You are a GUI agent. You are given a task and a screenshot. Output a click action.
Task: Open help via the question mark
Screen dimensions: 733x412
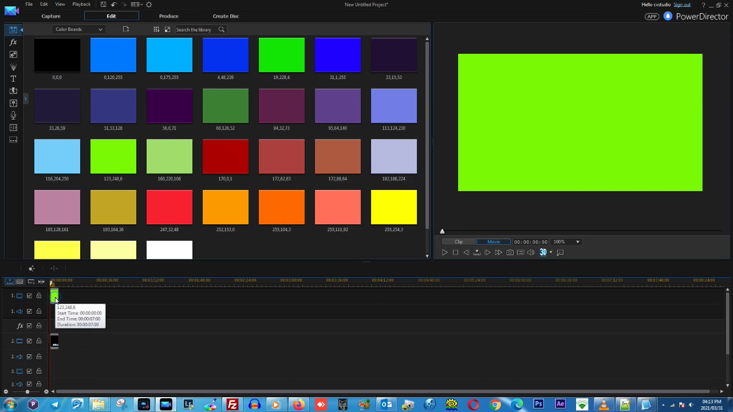[703, 5]
